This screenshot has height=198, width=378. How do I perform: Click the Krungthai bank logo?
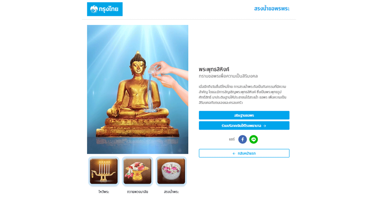pos(105,9)
